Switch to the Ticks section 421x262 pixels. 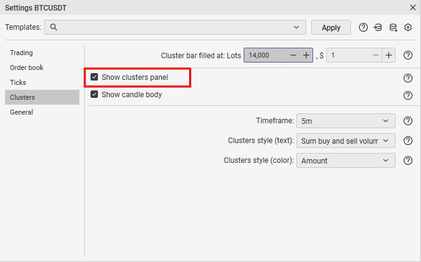pyautogui.click(x=42, y=82)
